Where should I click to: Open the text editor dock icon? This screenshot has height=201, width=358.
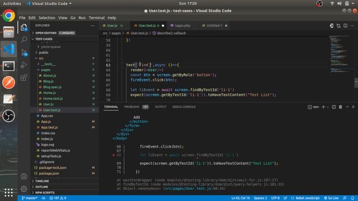click(9, 99)
